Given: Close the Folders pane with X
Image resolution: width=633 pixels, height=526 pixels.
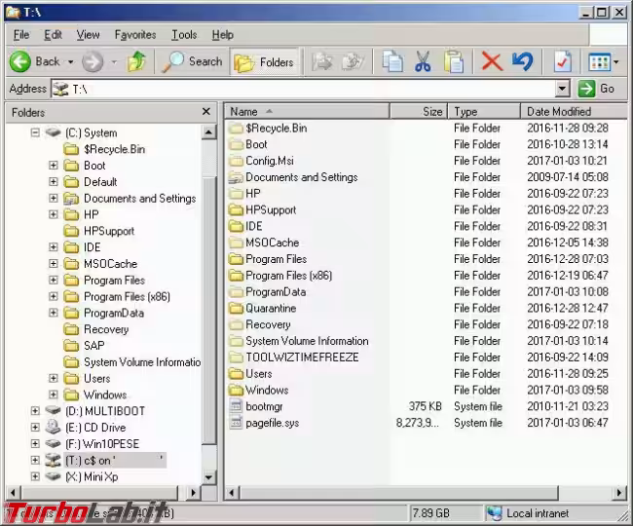Looking at the screenshot, I should point(205,111).
